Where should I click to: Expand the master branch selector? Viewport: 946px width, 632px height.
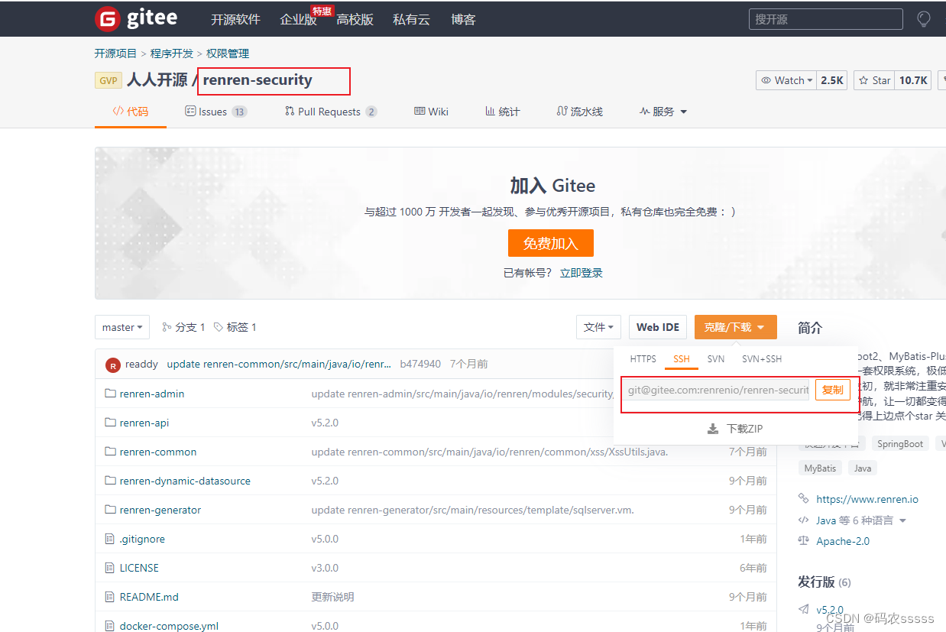pos(121,326)
